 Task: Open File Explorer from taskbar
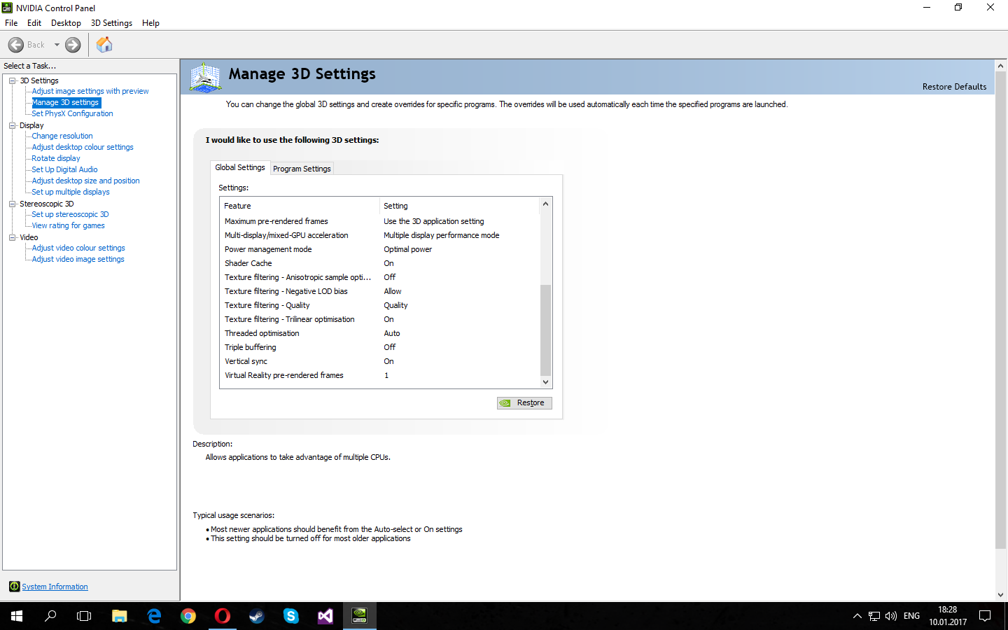(x=120, y=616)
